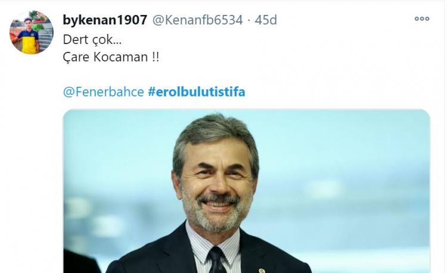This screenshot has height=273, width=447.
Task: Enlarge the attached photo of smiling man
Action: tap(246, 191)
